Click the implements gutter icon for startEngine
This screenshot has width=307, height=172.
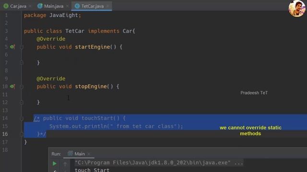tap(12, 47)
